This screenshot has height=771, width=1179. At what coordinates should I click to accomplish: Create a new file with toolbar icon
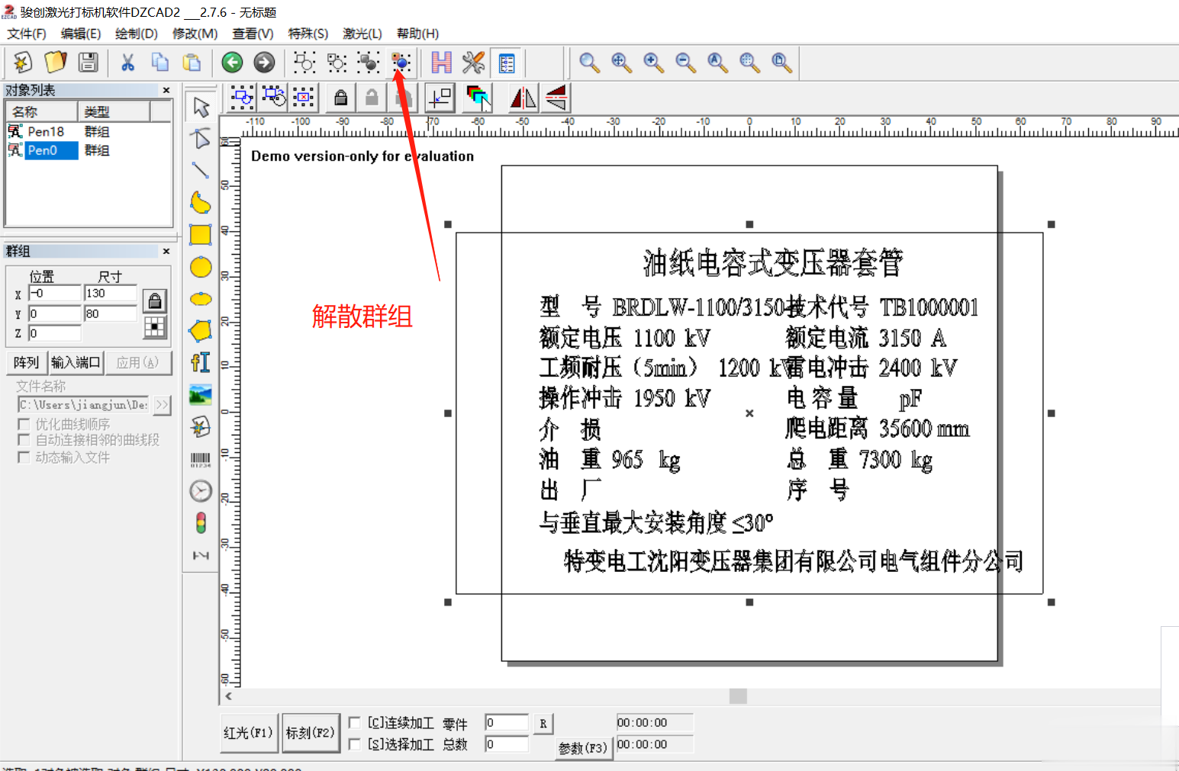click(x=23, y=63)
